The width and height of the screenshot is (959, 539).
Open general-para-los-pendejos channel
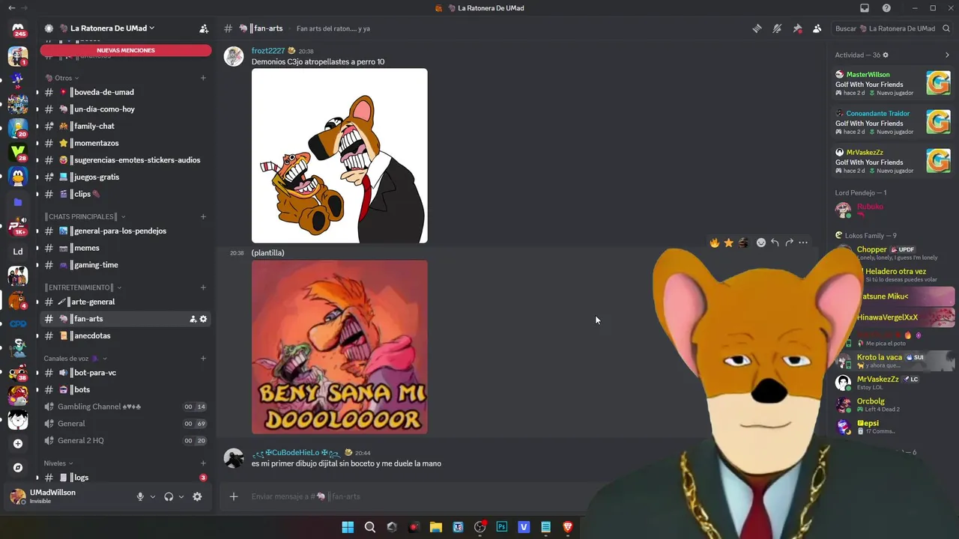click(126, 231)
